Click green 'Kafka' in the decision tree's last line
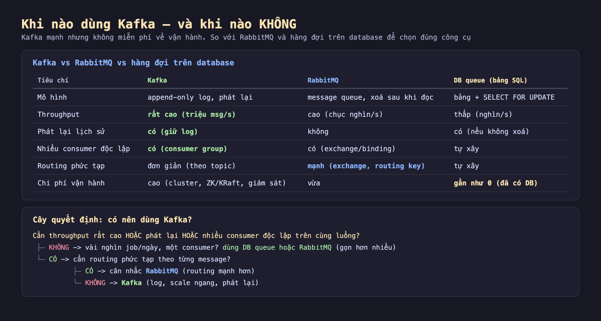The width and height of the screenshot is (601, 321). pyautogui.click(x=131, y=283)
